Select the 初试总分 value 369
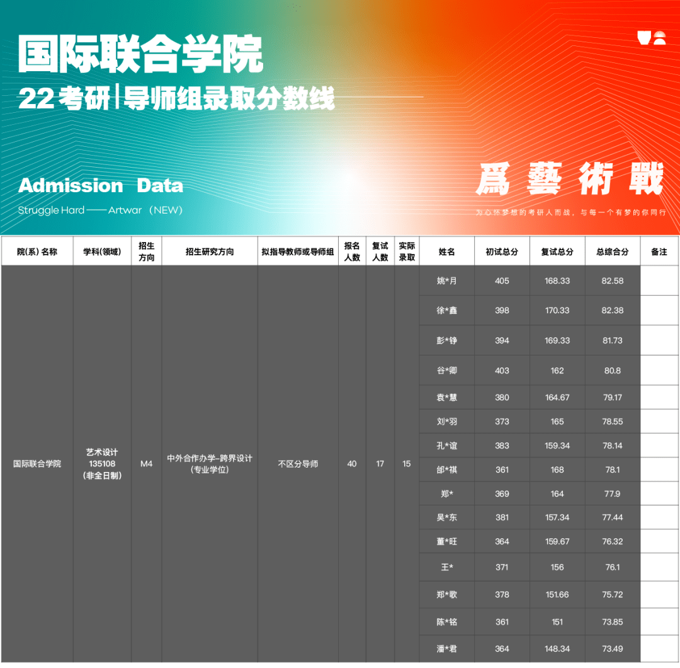 [502, 494]
